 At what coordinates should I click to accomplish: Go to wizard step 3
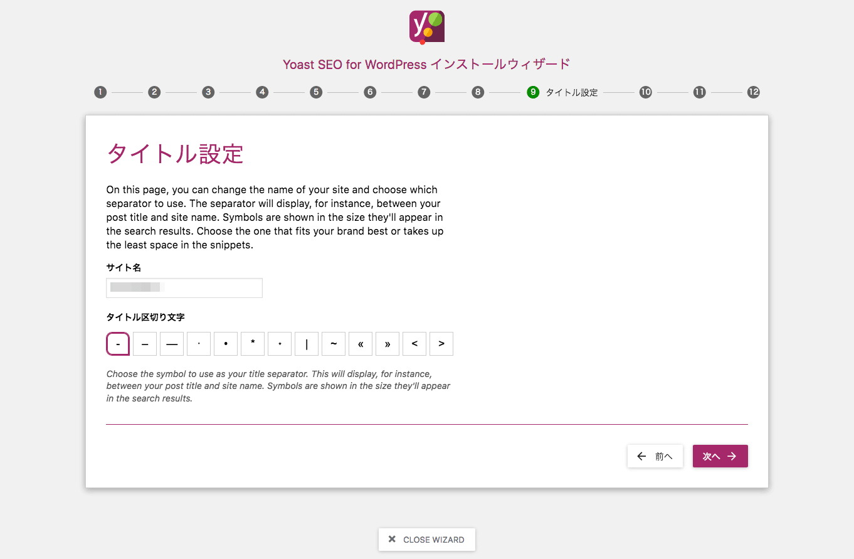click(x=208, y=92)
